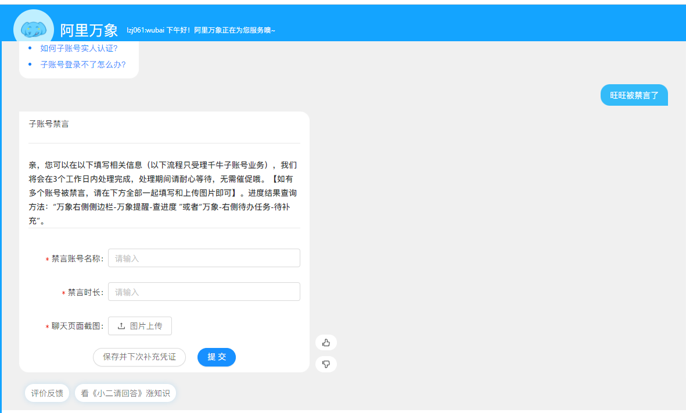Submit the form with 提交
The width and height of the screenshot is (686, 413).
tap(217, 357)
